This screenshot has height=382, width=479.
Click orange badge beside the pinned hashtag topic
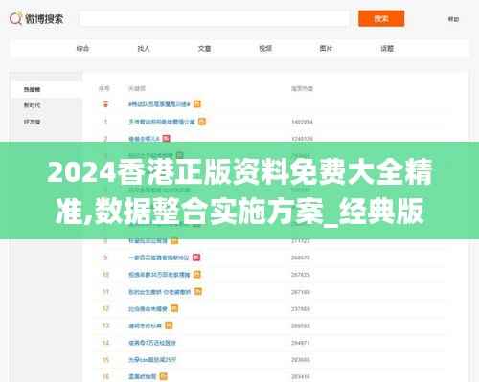point(197,104)
